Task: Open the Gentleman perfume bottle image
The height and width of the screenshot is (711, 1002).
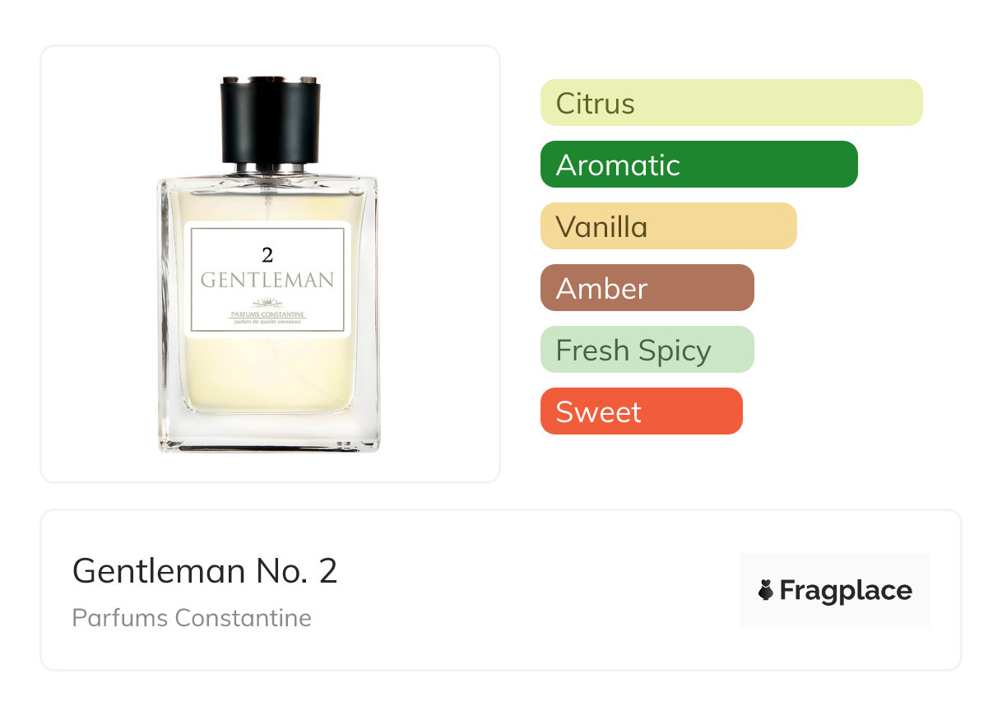Action: (268, 264)
